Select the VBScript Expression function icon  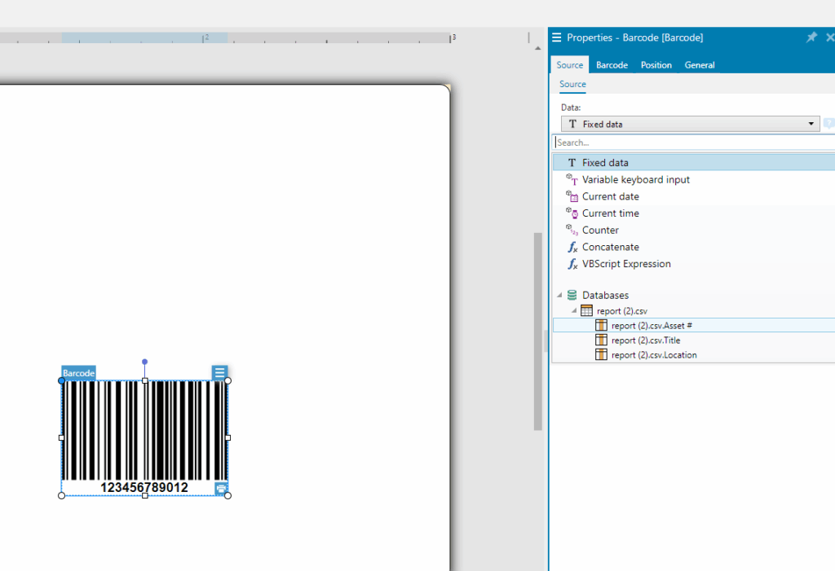[x=573, y=263]
